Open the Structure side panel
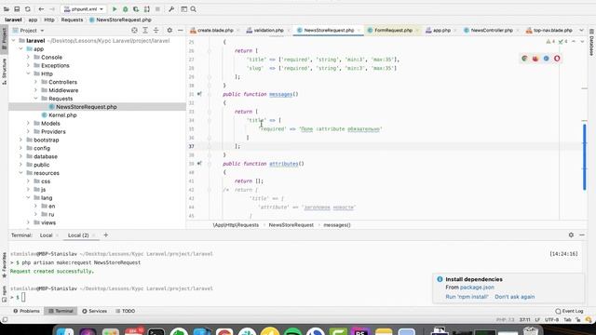 4,72
